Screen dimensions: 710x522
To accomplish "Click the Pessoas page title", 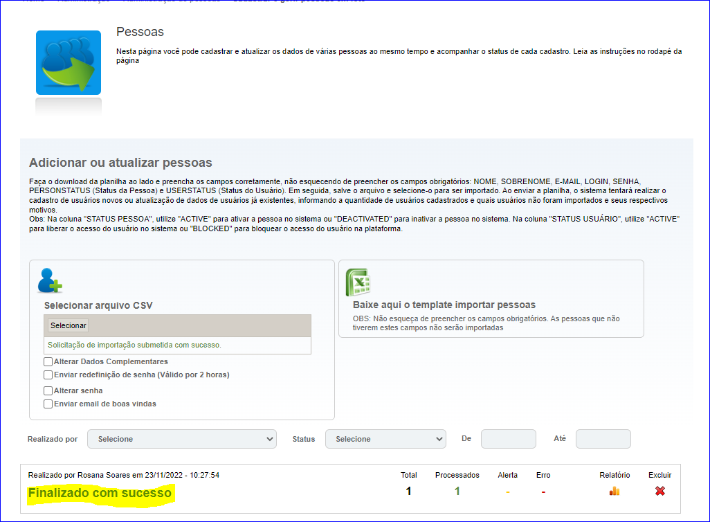I will (x=140, y=32).
